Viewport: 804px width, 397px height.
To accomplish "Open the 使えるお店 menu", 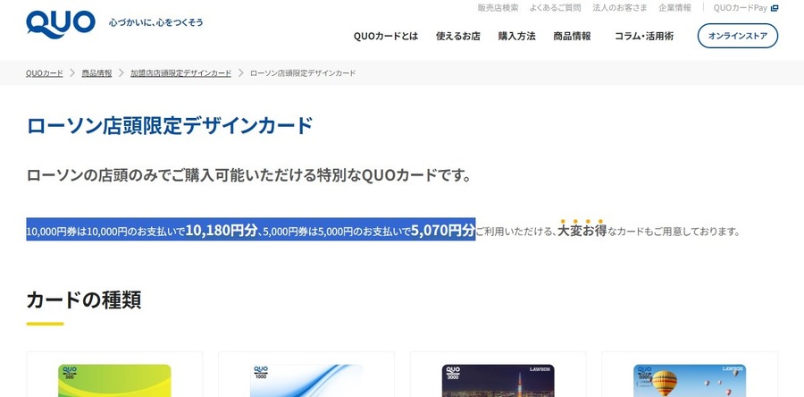I will point(458,36).
